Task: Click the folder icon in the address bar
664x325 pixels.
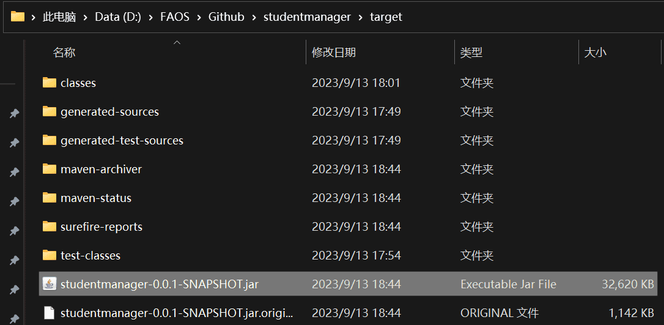Action: (17, 17)
